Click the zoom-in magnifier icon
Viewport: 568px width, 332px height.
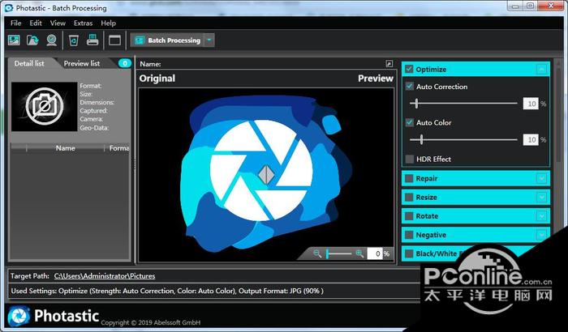point(359,253)
